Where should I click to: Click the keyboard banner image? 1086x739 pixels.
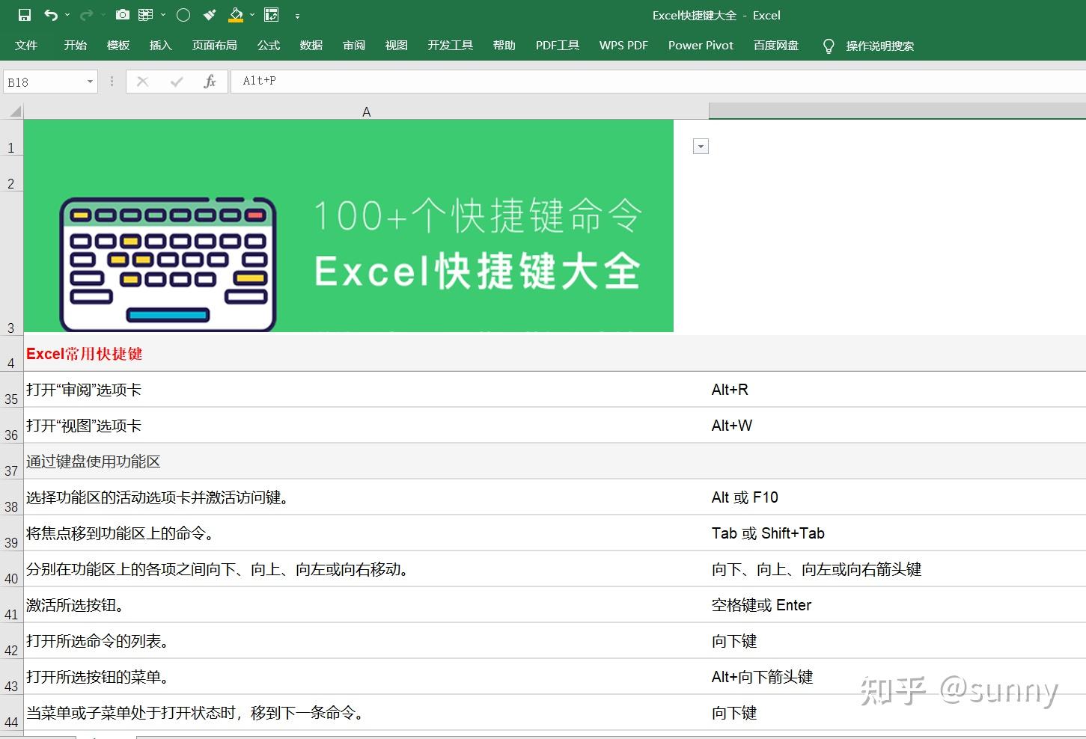click(349, 226)
